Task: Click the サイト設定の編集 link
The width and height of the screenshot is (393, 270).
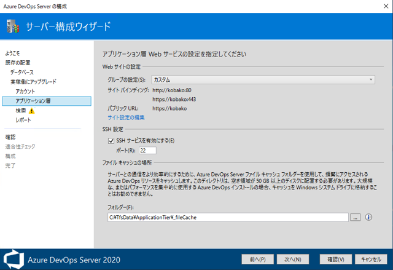Action: pyautogui.click(x=126, y=117)
